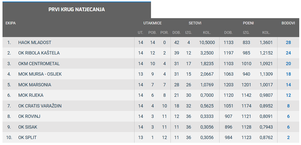Click the SETOVI column header

pyautogui.click(x=195, y=23)
